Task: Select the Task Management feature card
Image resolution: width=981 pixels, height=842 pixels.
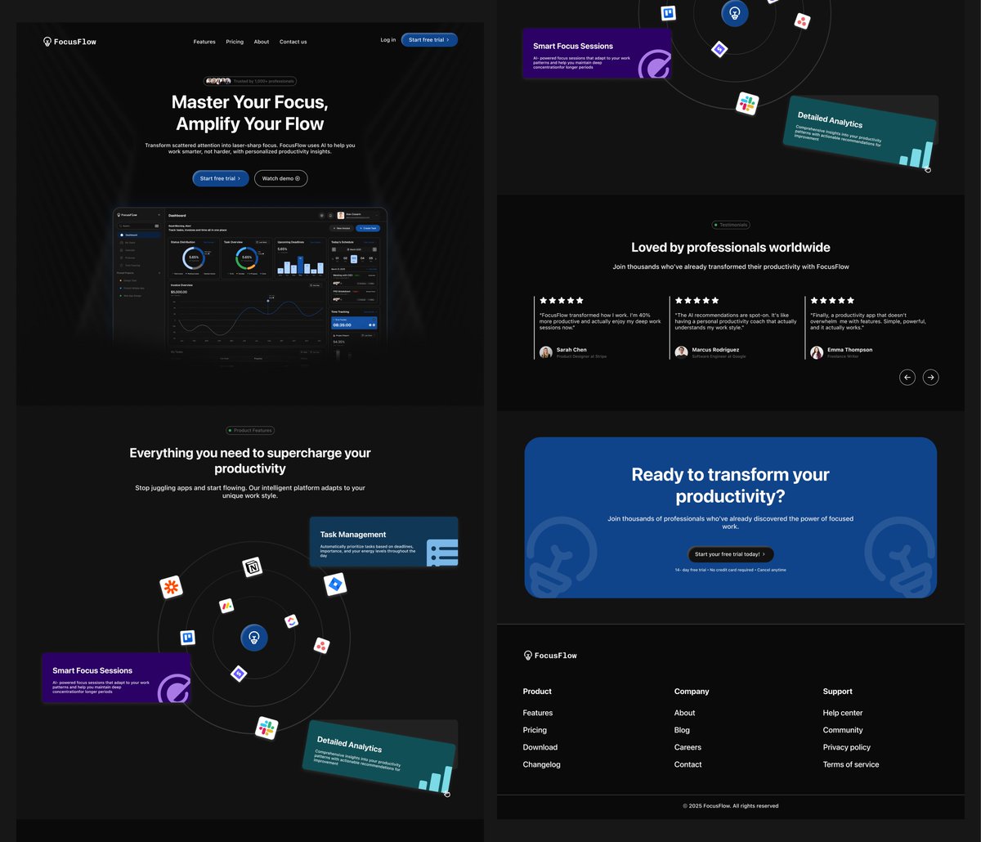Action: tap(384, 542)
